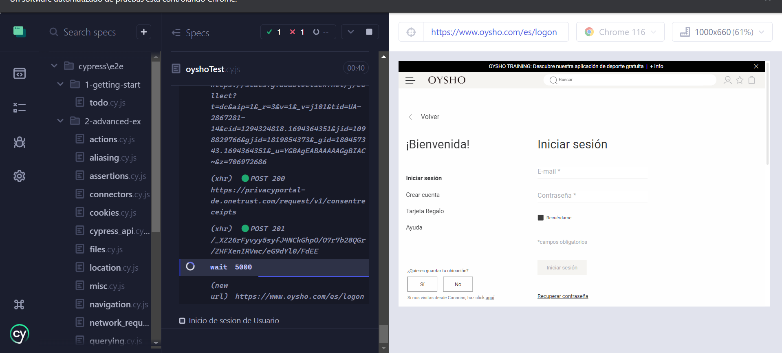Open cookies.cy.js spec
Viewport: 782px width, 353px height.
(x=113, y=212)
